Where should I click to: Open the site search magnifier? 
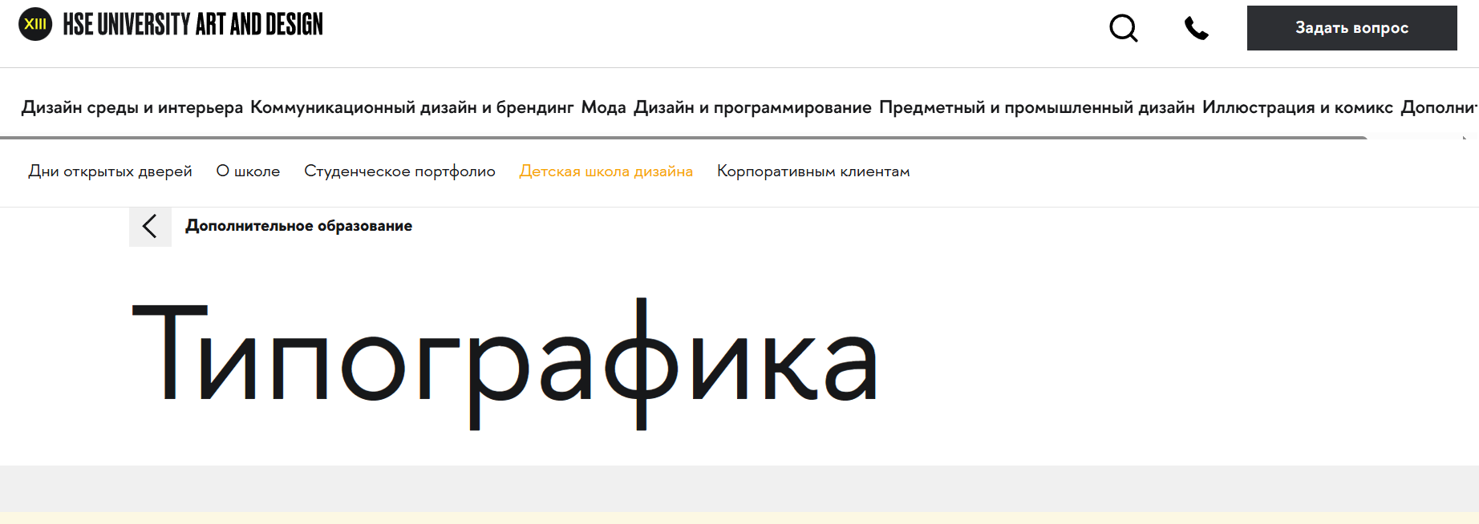1123,29
